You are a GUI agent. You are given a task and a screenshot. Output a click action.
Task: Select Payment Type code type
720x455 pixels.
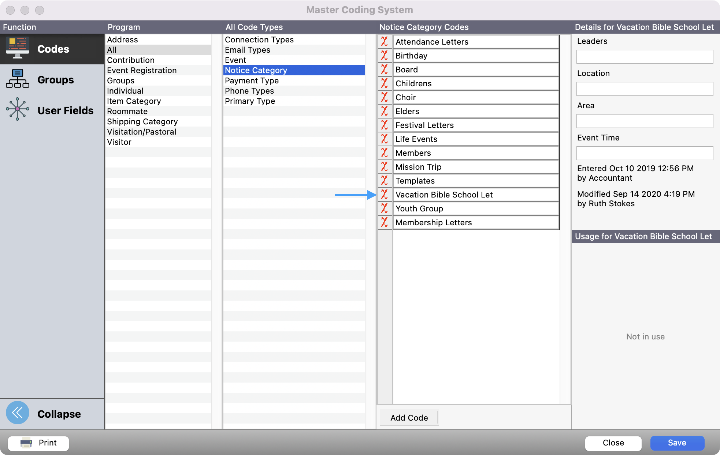252,80
